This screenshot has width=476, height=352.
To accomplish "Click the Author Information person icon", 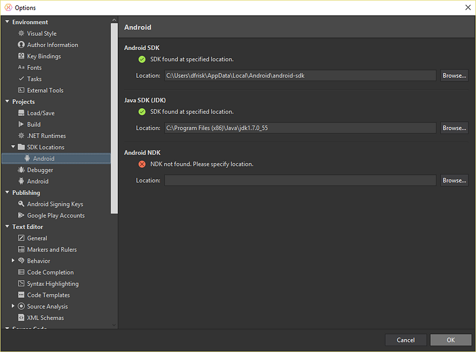I will (21, 45).
